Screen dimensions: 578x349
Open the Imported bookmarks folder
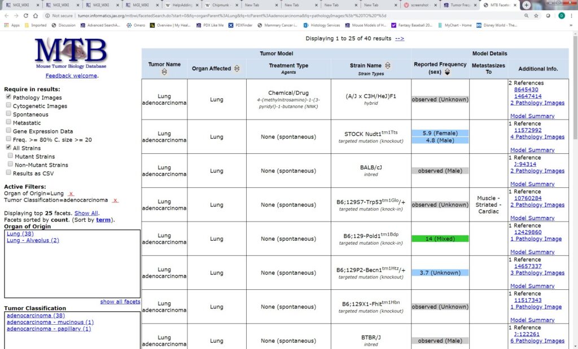click(36, 25)
